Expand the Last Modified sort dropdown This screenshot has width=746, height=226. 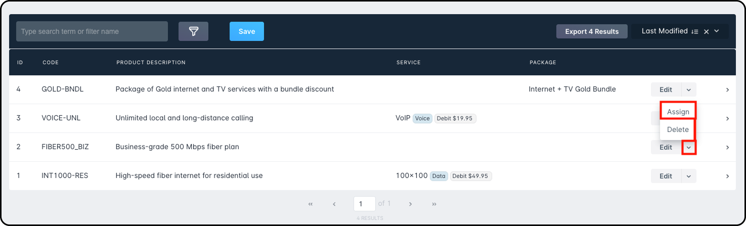click(717, 31)
